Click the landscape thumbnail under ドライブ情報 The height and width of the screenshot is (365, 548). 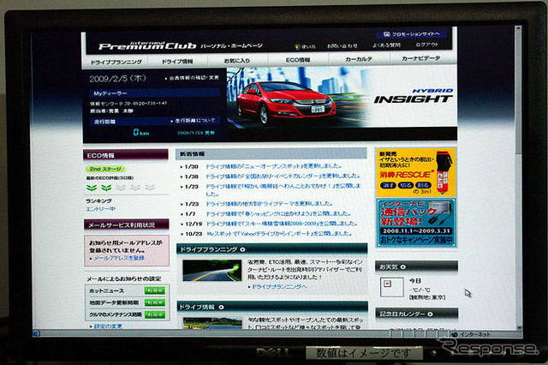[x=212, y=323]
